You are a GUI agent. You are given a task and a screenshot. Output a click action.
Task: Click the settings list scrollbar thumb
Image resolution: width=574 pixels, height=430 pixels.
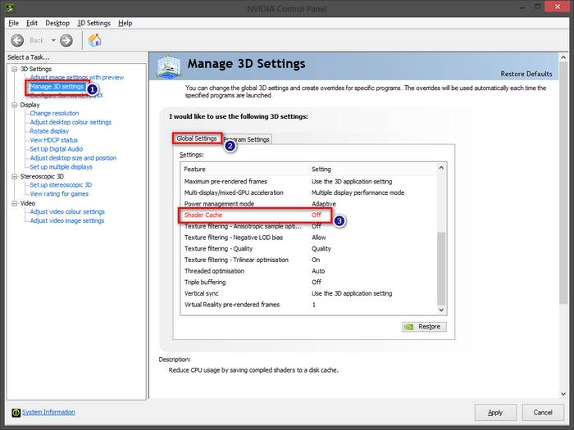coord(441,268)
